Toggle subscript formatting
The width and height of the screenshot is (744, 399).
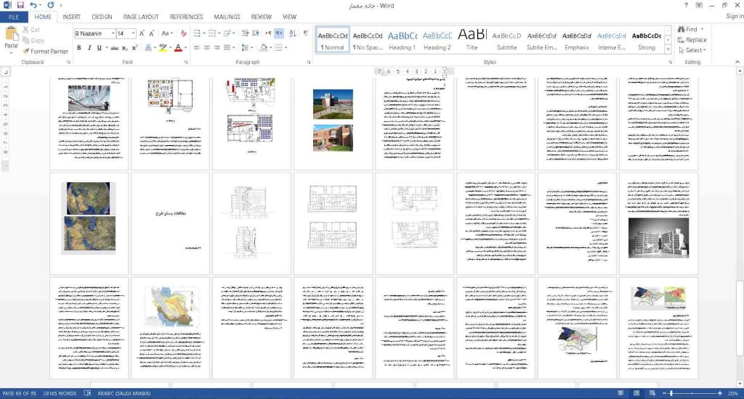(x=124, y=48)
